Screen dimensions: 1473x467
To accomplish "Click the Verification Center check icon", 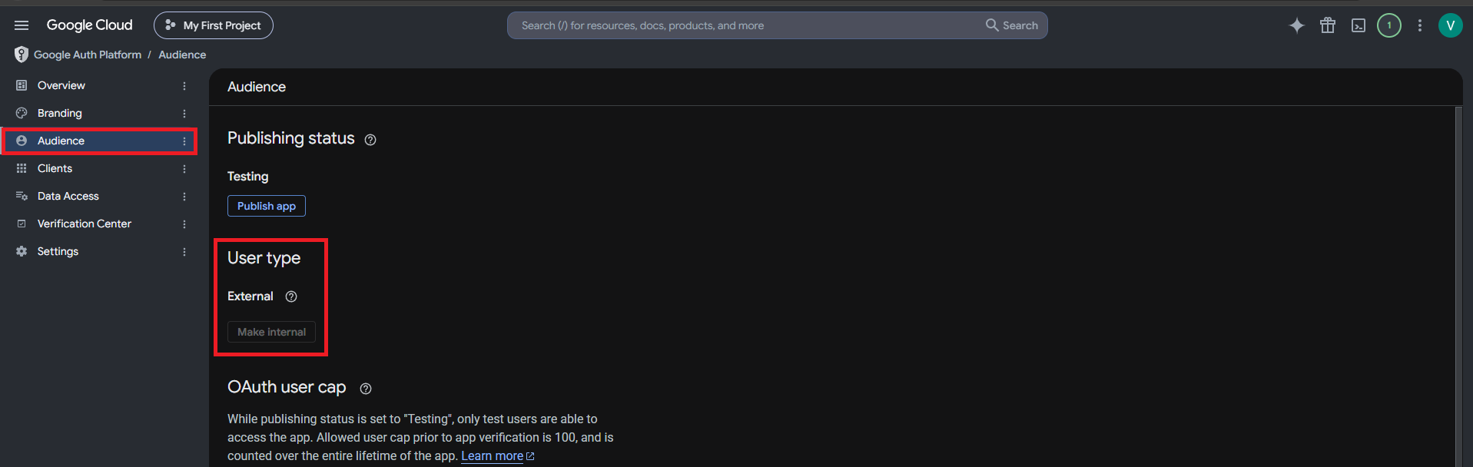I will (22, 224).
